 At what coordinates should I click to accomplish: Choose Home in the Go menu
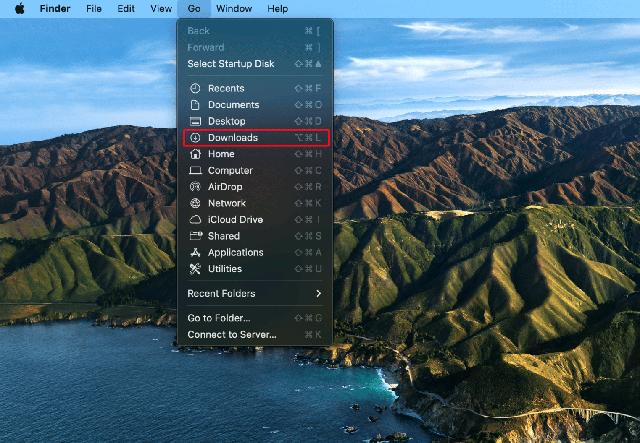pos(255,154)
